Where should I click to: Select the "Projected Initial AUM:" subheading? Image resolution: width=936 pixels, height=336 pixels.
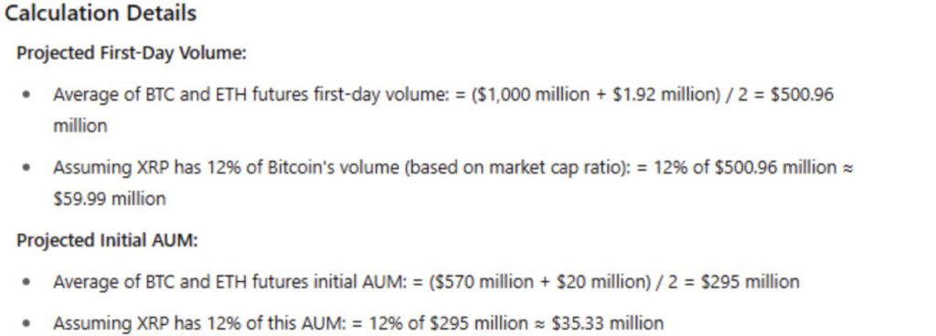[x=107, y=240]
